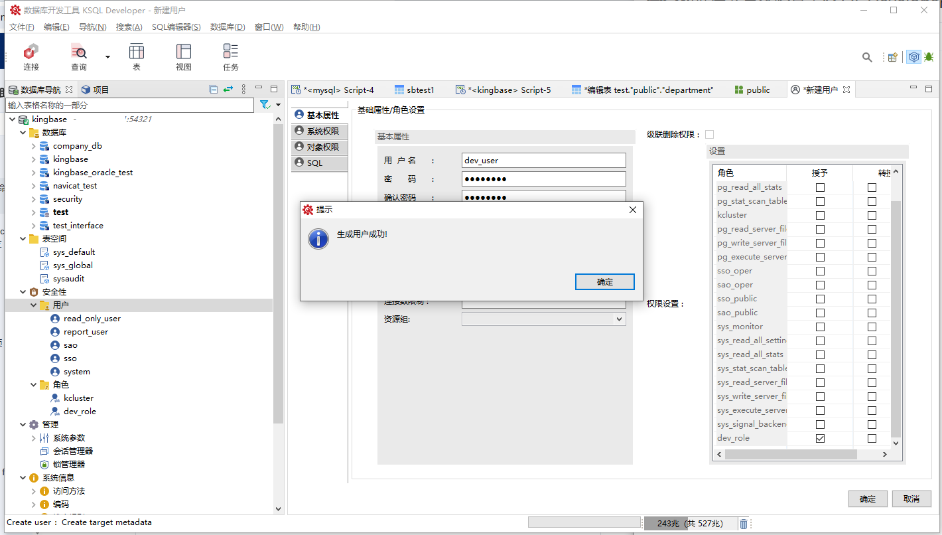Click the magnifier search icon in top toolbar
942x535 pixels.
click(x=867, y=57)
